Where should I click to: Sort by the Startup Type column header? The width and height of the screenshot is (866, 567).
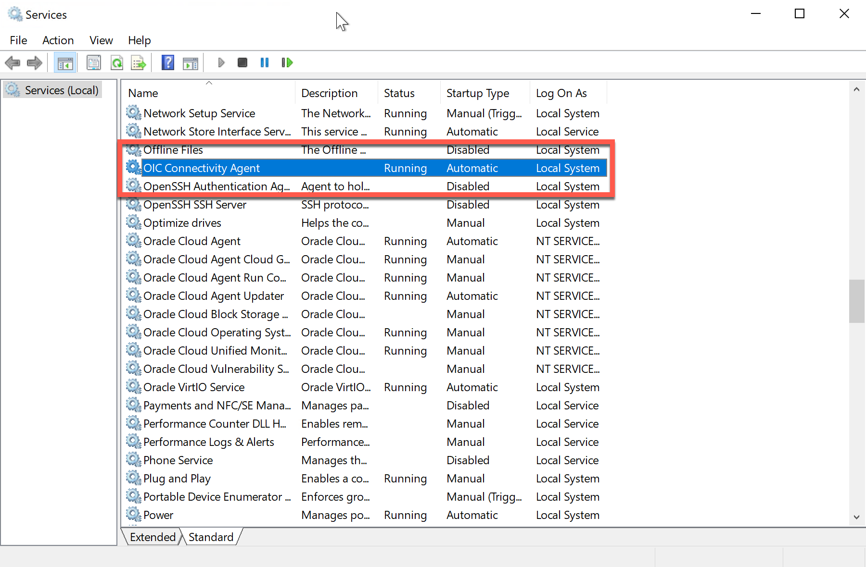coord(477,93)
